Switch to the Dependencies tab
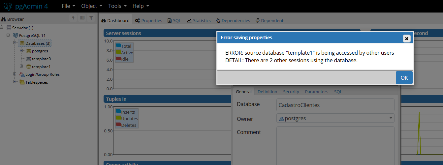Image resolution: width=443 pixels, height=165 pixels. pos(233,20)
